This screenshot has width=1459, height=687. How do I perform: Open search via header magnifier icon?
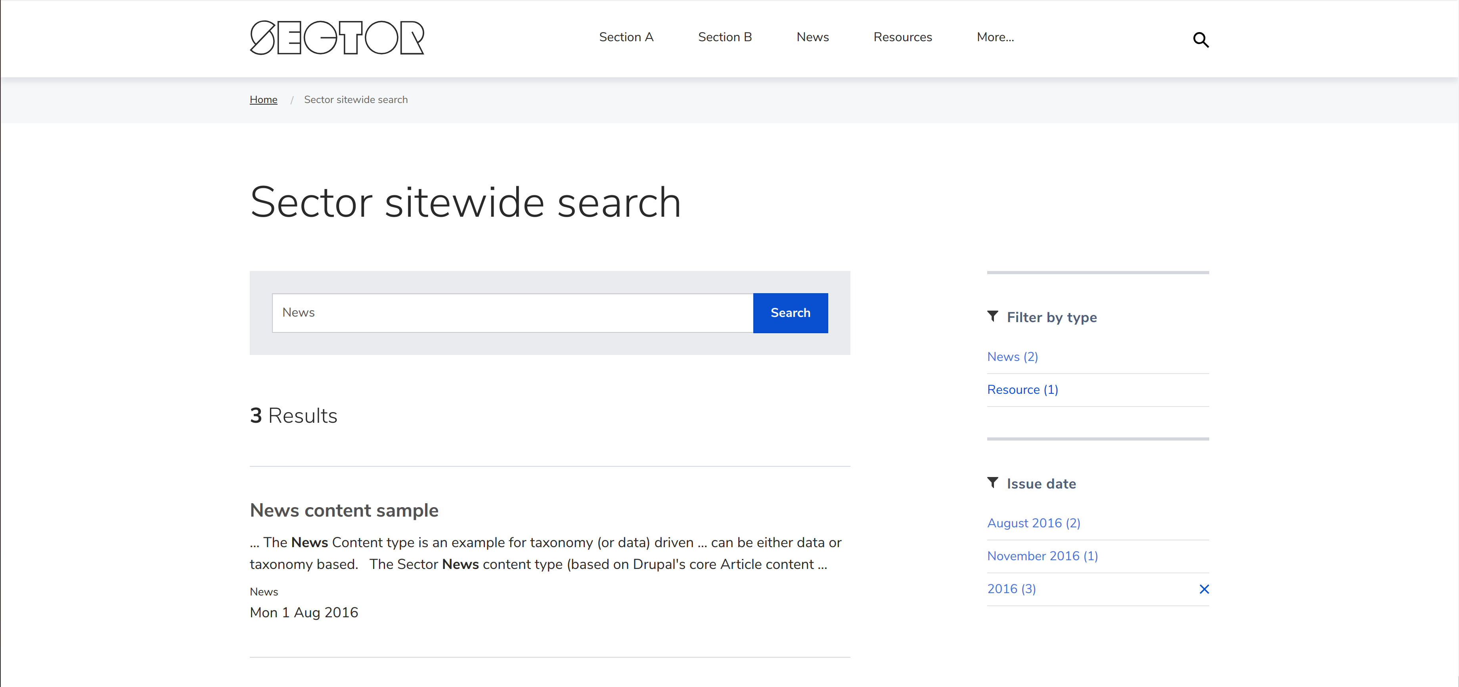1200,40
